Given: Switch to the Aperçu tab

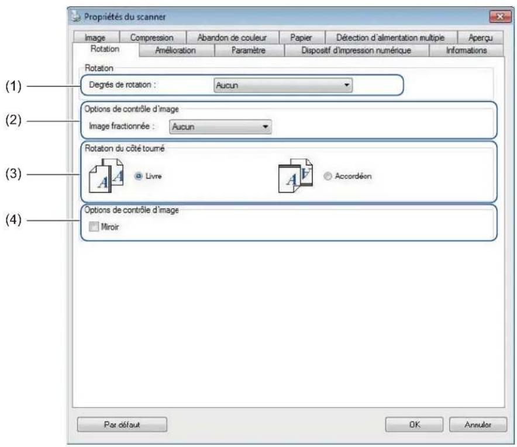Looking at the screenshot, I should (x=480, y=37).
